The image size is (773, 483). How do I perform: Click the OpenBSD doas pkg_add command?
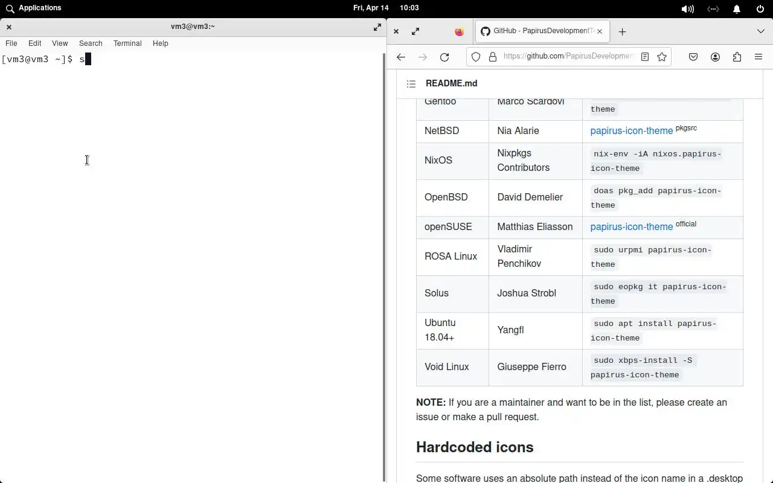[656, 198]
